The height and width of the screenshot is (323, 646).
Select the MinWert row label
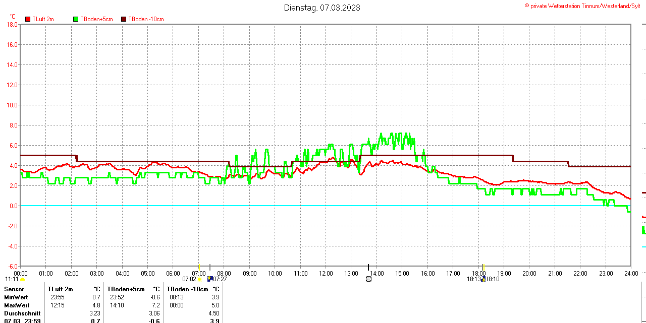coord(17,297)
